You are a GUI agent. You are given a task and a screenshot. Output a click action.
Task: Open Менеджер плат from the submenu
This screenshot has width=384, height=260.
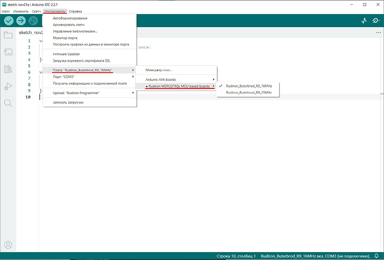click(176, 70)
